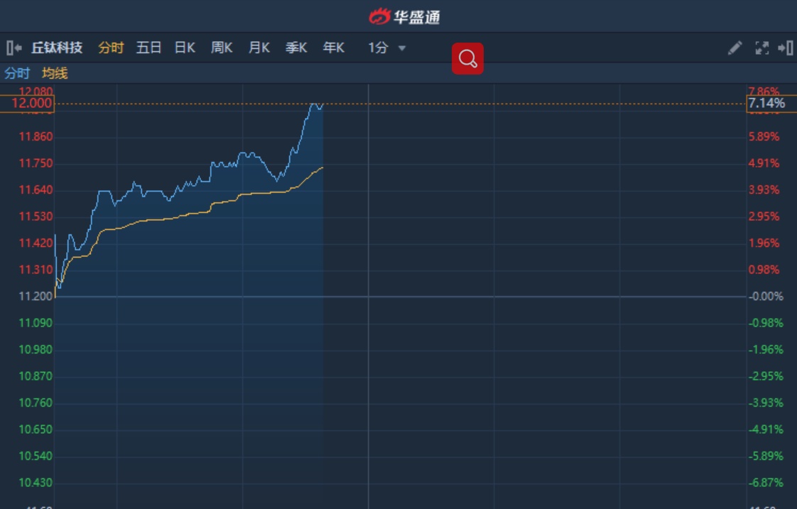Click the 丘钛科技 stock name
The width and height of the screenshot is (797, 509).
pos(57,48)
